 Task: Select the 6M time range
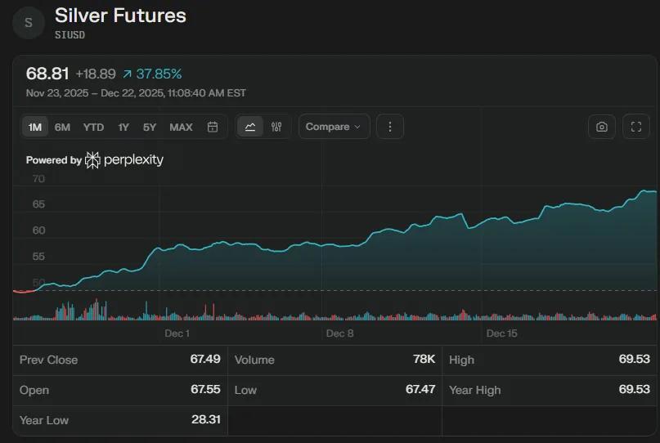(x=62, y=127)
